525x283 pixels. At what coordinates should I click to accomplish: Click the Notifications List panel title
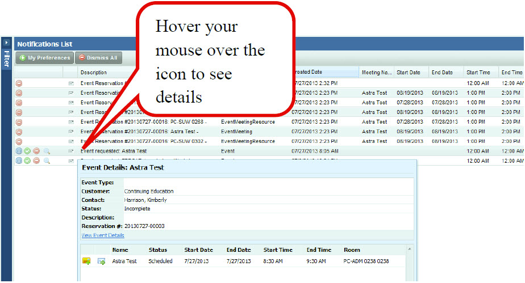(x=45, y=44)
